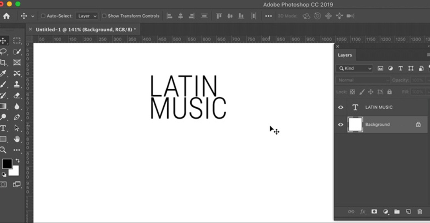Toggle lock image pixels
This screenshot has height=223, width=430.
362,92
